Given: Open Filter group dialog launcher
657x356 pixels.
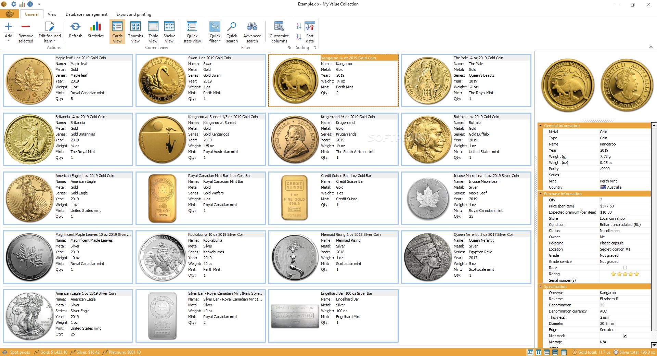Looking at the screenshot, I should pos(289,48).
